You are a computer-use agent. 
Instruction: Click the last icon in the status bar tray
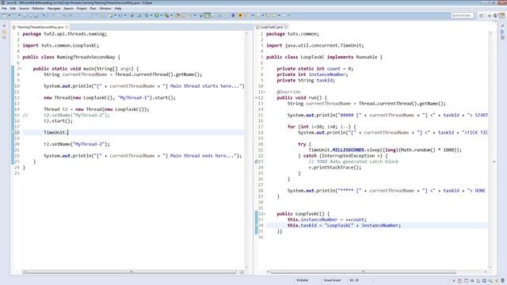click(502, 281)
